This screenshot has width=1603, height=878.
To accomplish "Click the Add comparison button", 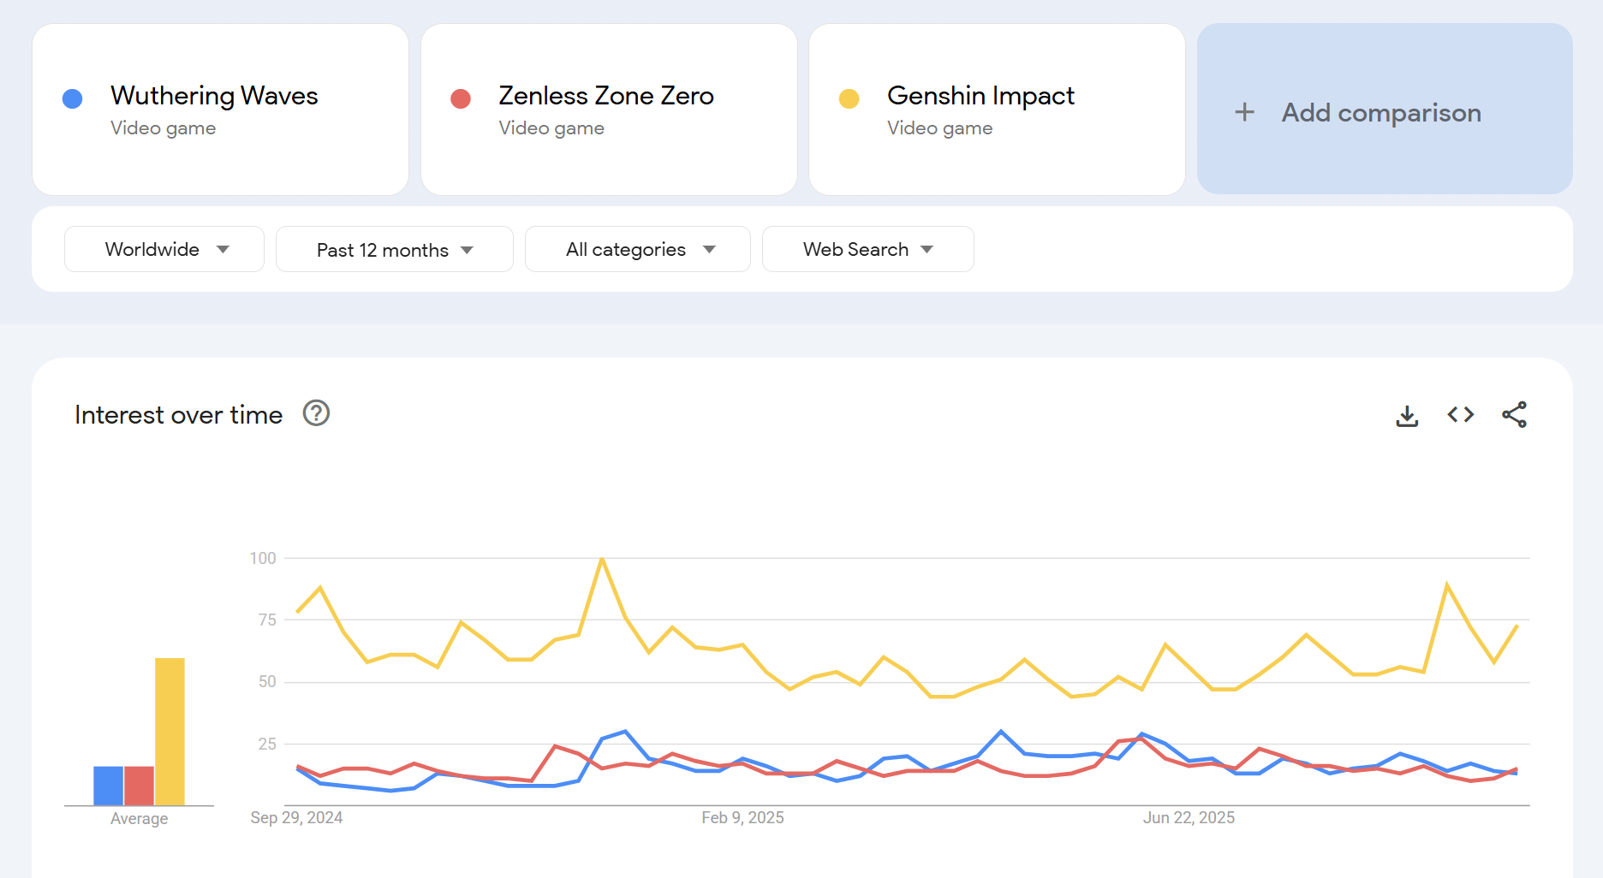I will coord(1380,112).
